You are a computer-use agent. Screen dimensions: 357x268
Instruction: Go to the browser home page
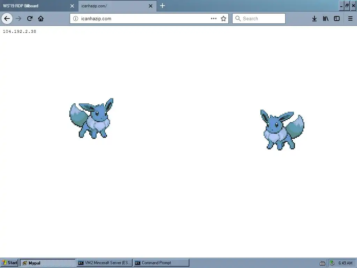coord(41,18)
